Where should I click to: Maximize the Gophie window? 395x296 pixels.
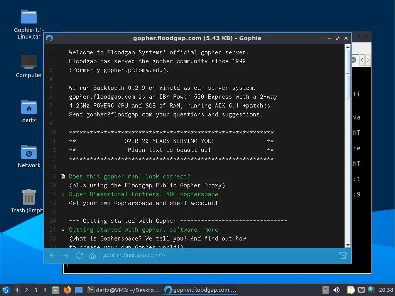pyautogui.click(x=338, y=38)
